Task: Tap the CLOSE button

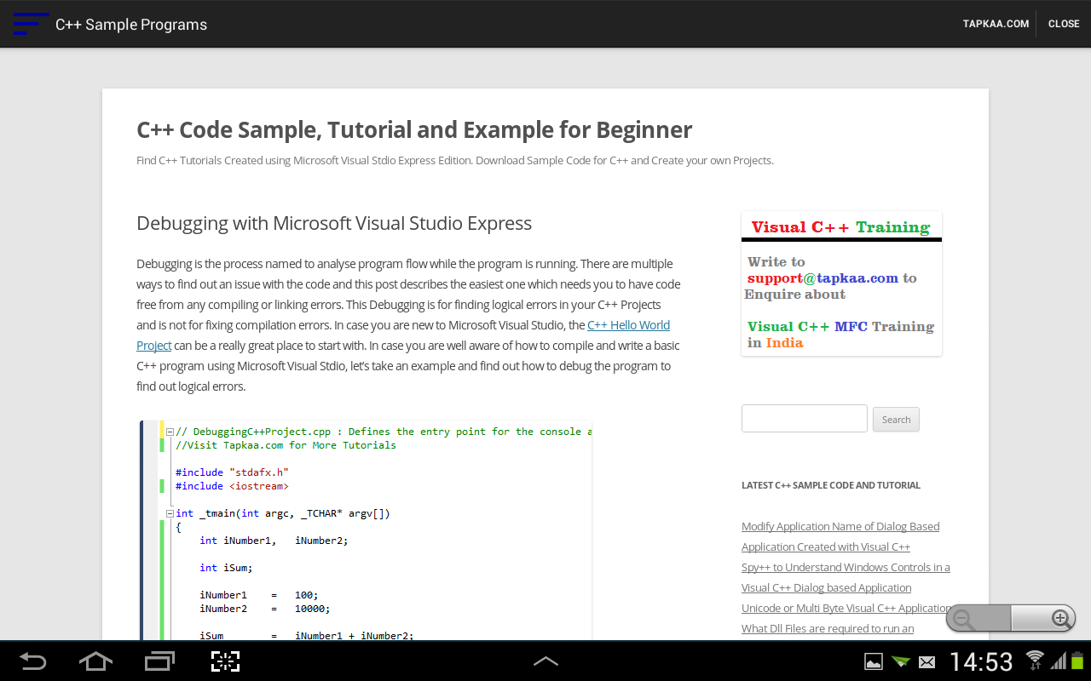Action: coord(1064,24)
